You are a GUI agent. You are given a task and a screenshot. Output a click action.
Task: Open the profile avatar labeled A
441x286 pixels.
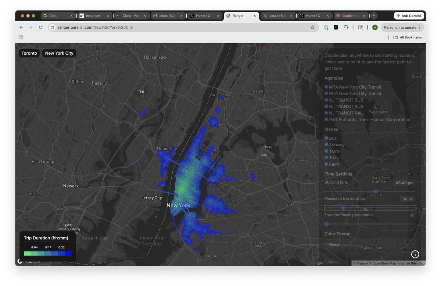tap(375, 27)
